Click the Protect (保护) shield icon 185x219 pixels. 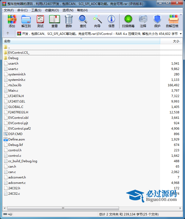(157, 21)
